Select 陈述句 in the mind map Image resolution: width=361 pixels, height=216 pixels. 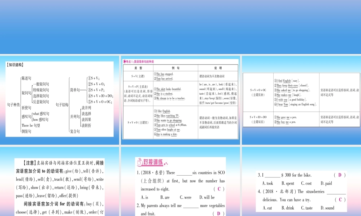point(26,78)
